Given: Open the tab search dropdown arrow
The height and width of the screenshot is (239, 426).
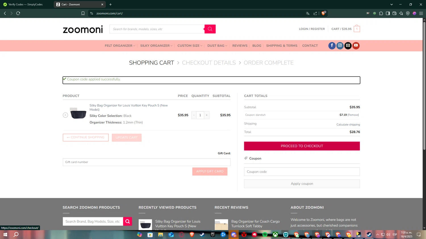Looking at the screenshot, I should coord(392,4).
